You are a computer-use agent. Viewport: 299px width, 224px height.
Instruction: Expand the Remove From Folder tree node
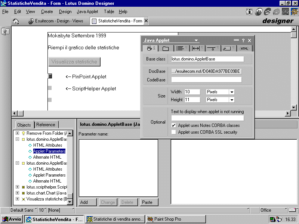[x=17, y=133]
